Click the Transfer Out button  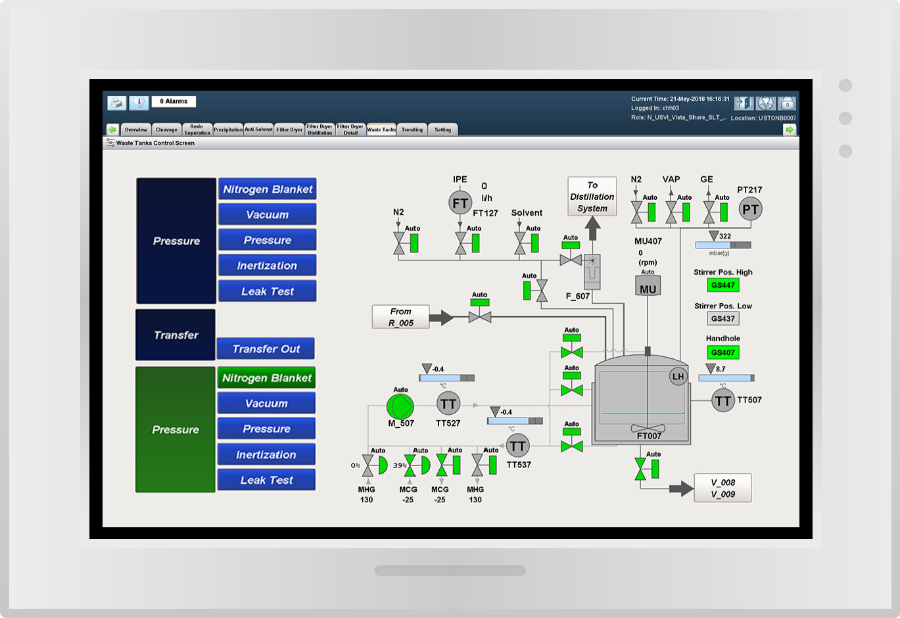pyautogui.click(x=266, y=348)
